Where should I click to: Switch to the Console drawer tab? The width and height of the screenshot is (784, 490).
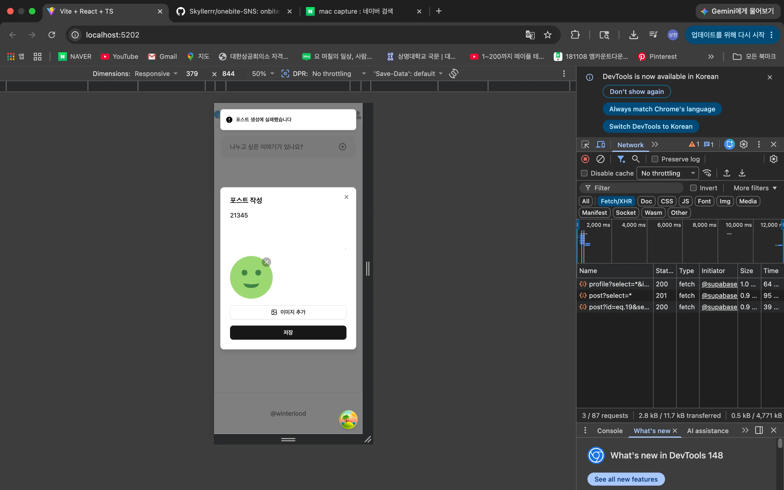(x=610, y=431)
